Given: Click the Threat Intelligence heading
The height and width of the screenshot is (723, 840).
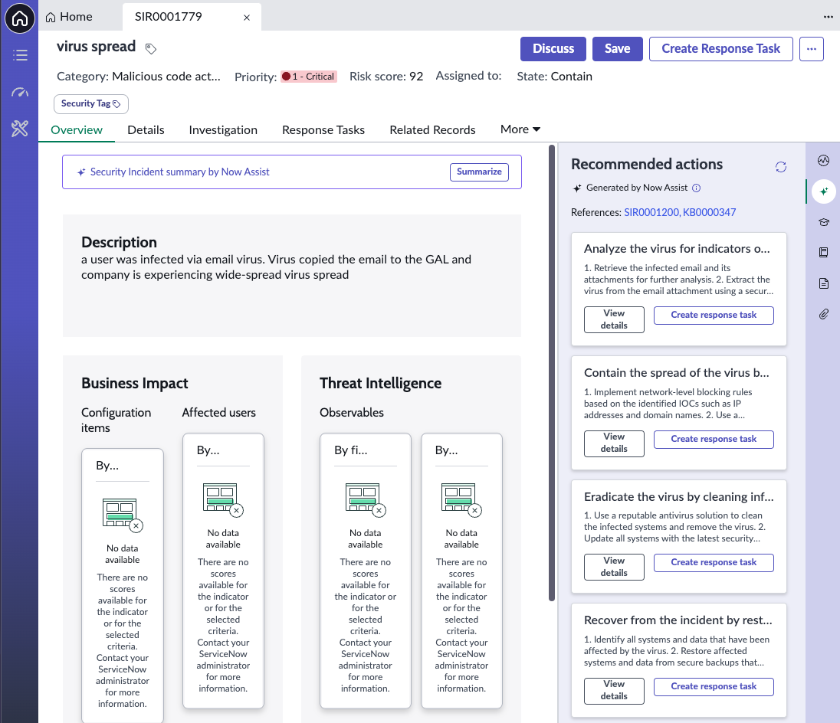Looking at the screenshot, I should (380, 383).
